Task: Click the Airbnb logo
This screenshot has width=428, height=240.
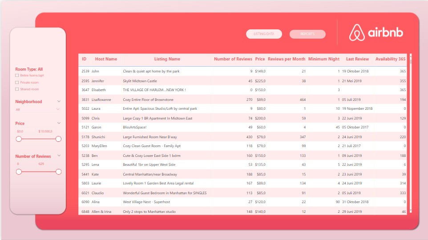Action: (376, 32)
